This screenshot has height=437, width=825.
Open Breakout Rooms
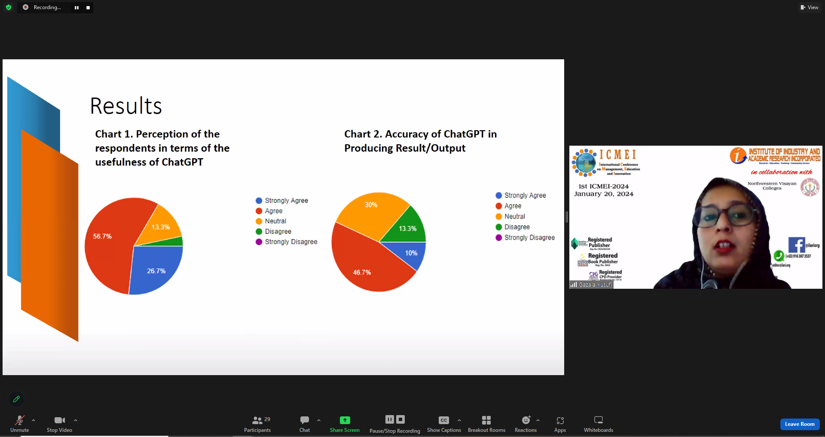486,424
